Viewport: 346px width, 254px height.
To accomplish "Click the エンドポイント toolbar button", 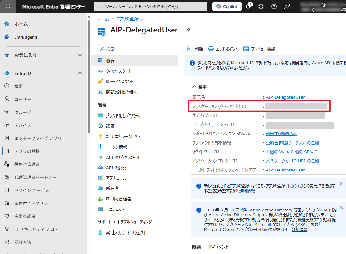I will tap(223, 49).
